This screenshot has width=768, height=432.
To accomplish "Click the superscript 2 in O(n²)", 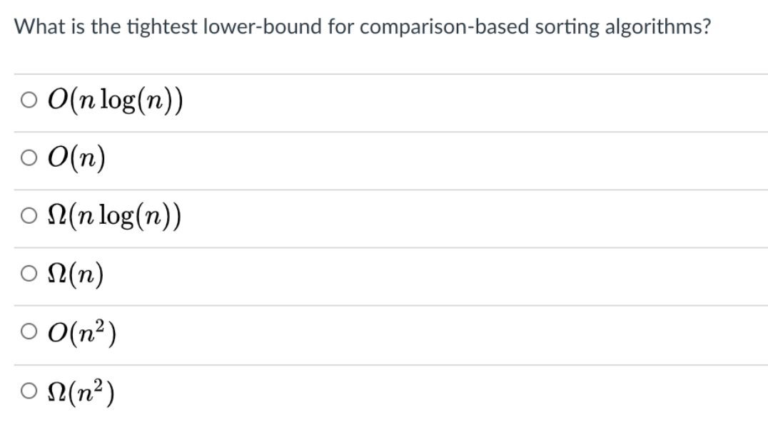I will pyautogui.click(x=101, y=325).
